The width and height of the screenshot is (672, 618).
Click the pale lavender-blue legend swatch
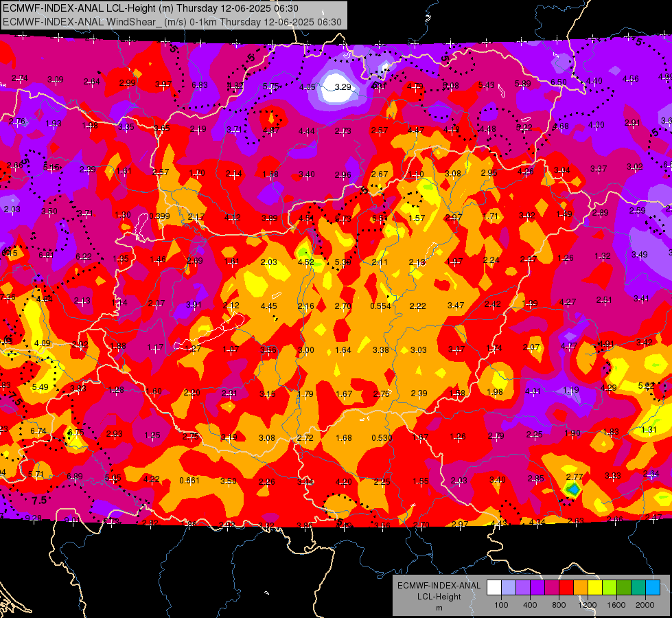click(x=509, y=588)
